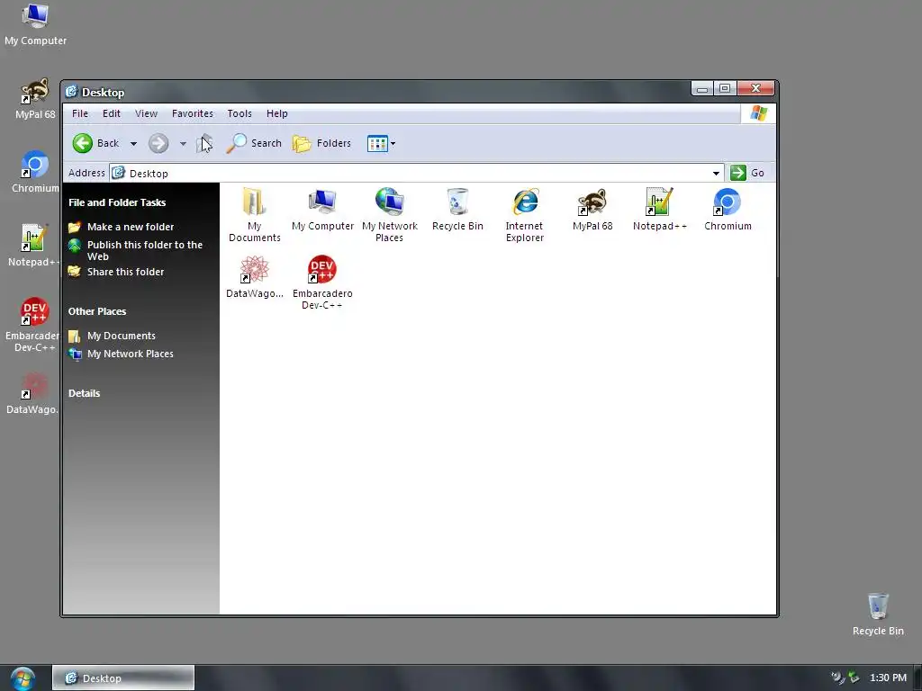Expand the Details section
The width and height of the screenshot is (922, 691).
84,393
